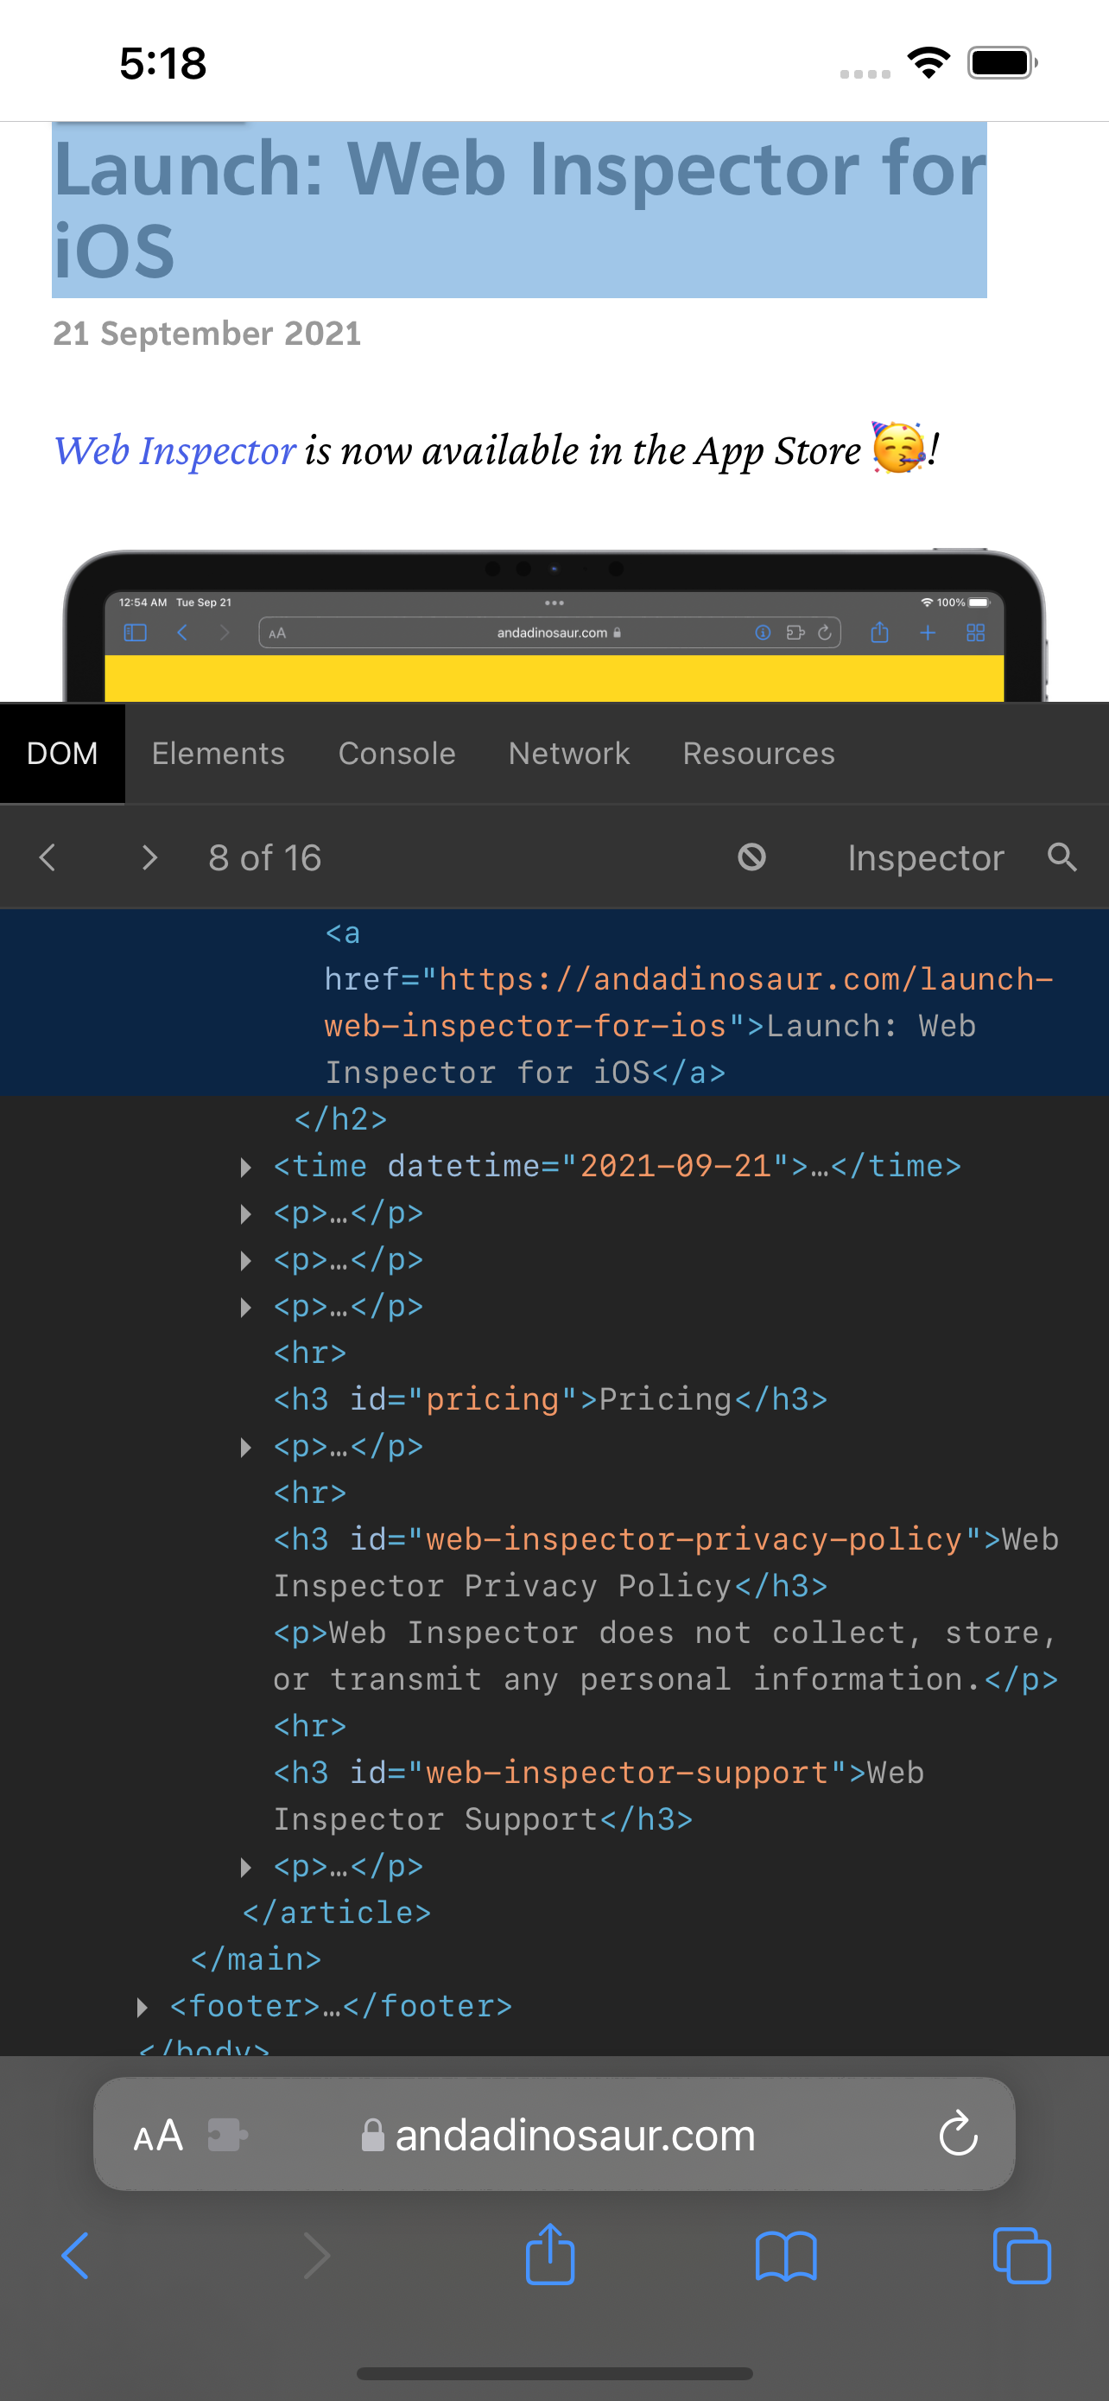The width and height of the screenshot is (1109, 2401).
Task: Tap the search magnifier icon in inspector toolbar
Action: 1061,857
